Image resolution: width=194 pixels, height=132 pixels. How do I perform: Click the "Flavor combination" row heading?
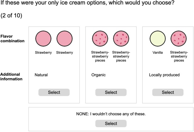point(12,38)
